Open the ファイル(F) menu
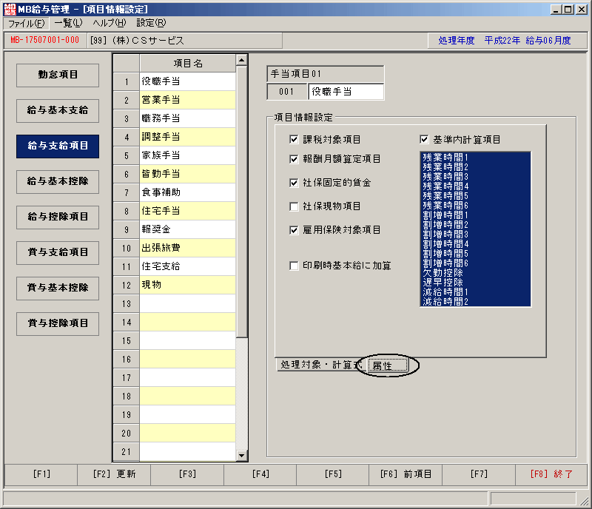The width and height of the screenshot is (592, 509). pos(26,24)
